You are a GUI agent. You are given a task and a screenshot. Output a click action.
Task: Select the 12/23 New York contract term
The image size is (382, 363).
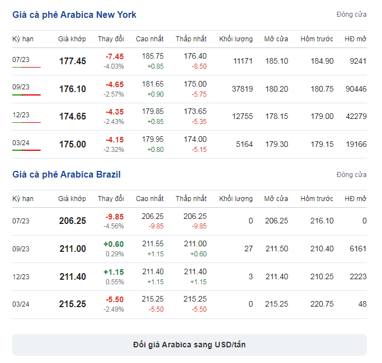(21, 115)
